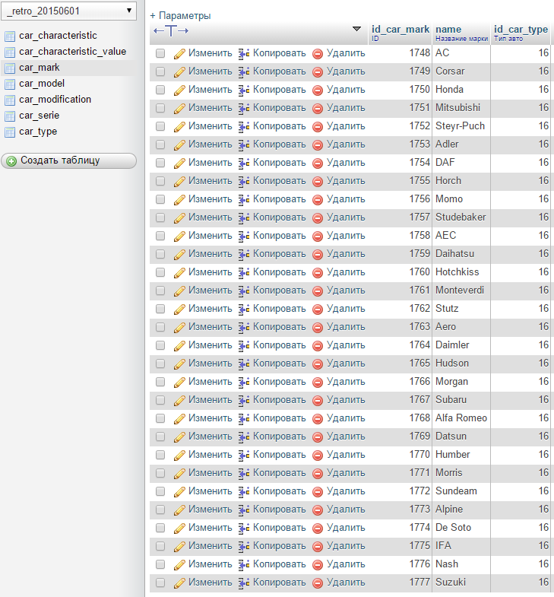Select the checkbox for Datsun row
This screenshot has height=597, width=554.
(160, 437)
